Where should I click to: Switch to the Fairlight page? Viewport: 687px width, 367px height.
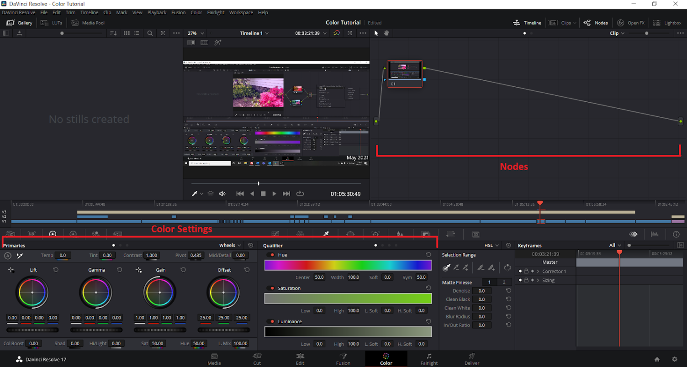click(x=428, y=359)
